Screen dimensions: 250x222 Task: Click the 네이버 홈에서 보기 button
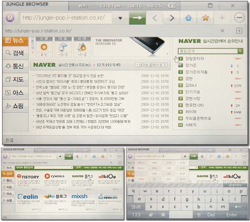tap(152, 65)
